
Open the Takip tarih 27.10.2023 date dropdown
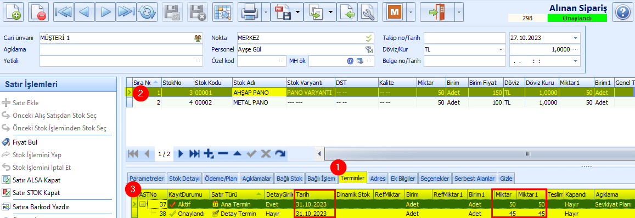[x=576, y=38]
